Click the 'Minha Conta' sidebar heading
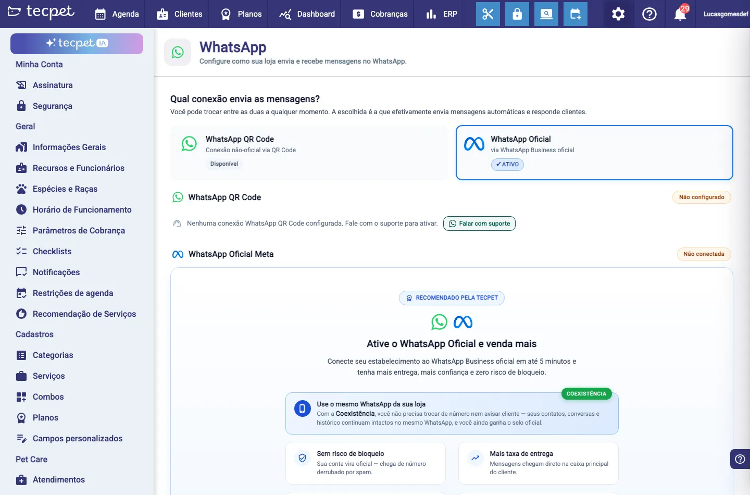Image resolution: width=750 pixels, height=495 pixels. tap(39, 65)
